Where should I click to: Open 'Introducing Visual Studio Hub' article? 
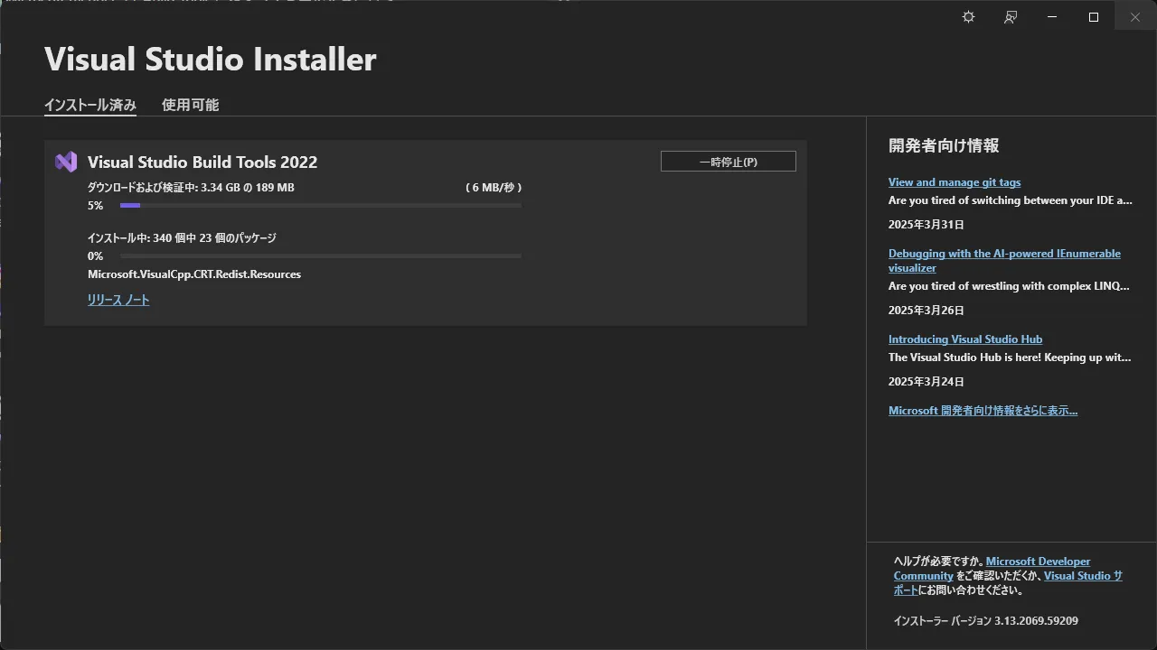(x=964, y=339)
